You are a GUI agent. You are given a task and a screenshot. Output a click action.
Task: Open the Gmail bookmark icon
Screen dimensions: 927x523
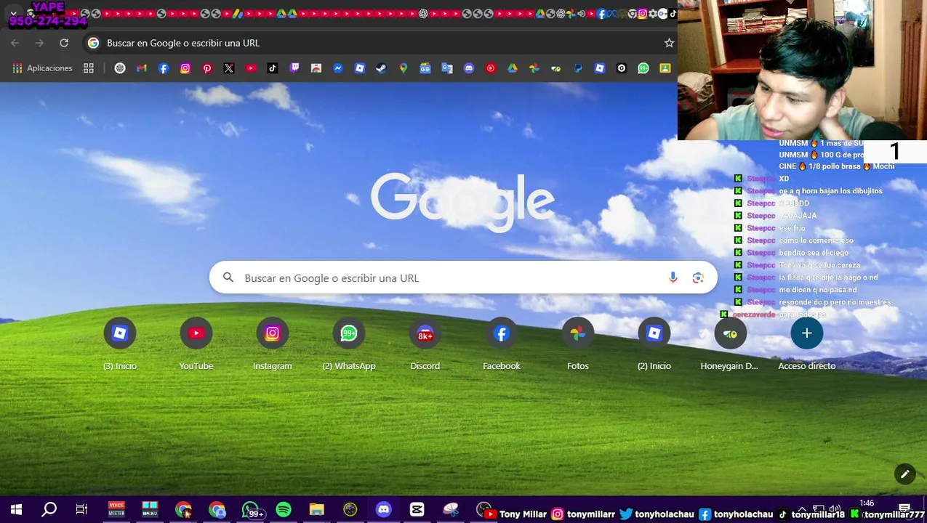click(142, 68)
